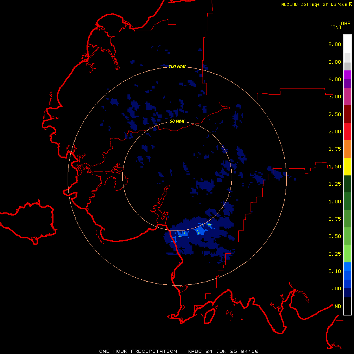Pick the light green swatch beside 0.25

pos(347,254)
